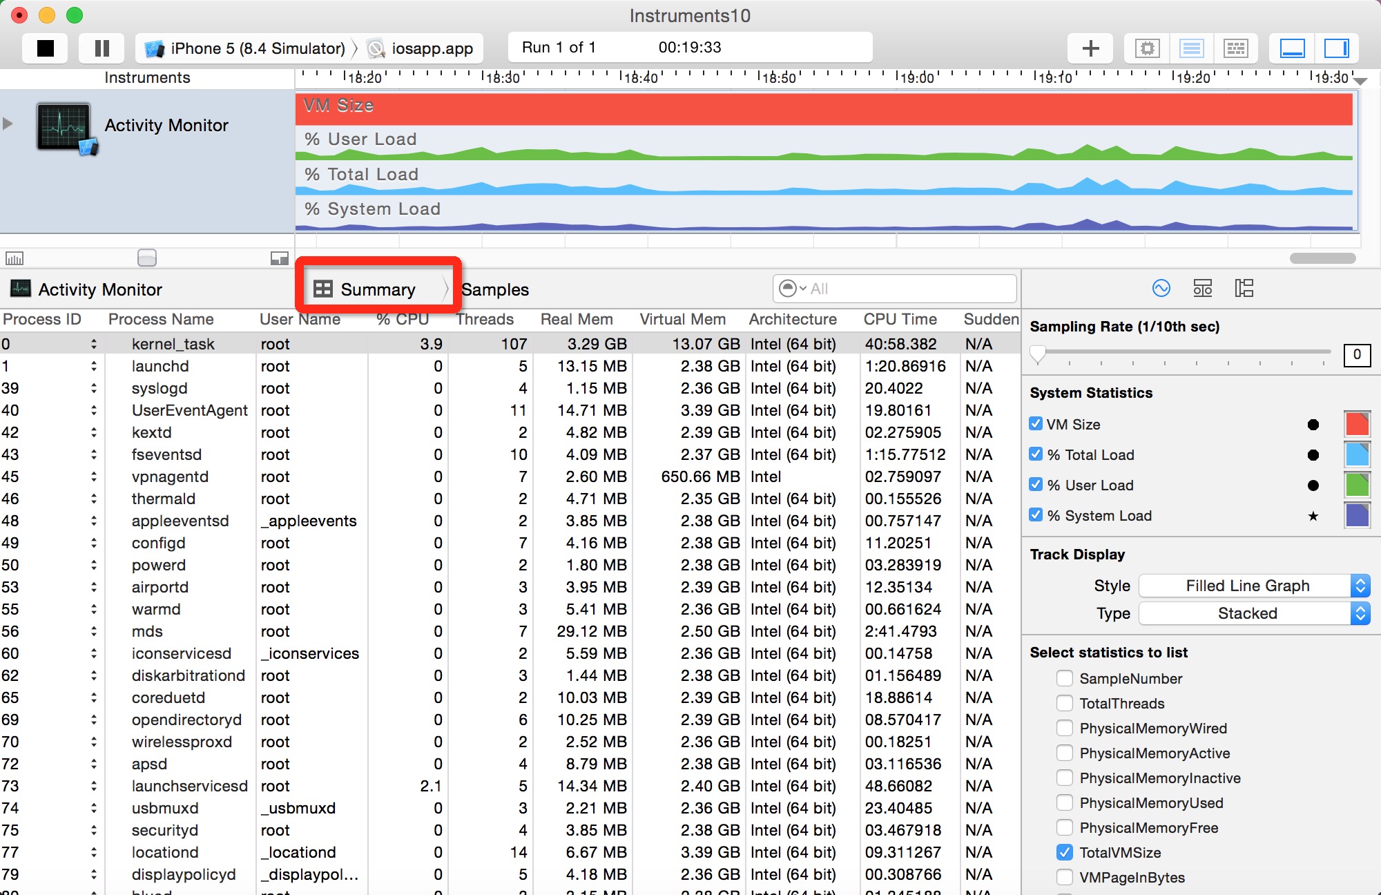1381x895 pixels.
Task: Click the green % User Load color swatch
Action: pyautogui.click(x=1357, y=485)
